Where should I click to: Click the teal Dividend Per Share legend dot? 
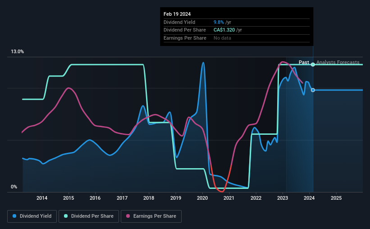pyautogui.click(x=66, y=216)
